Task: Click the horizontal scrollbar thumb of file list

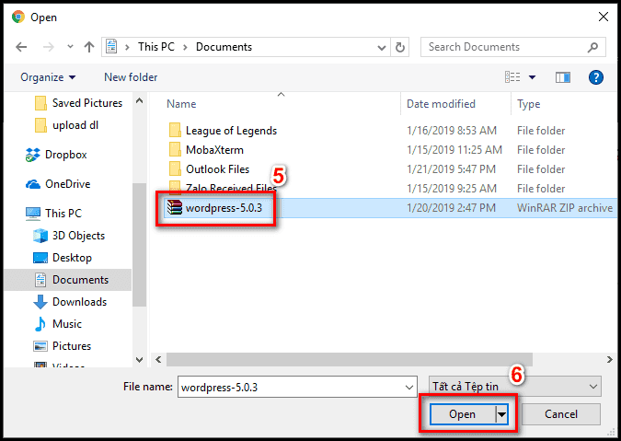Action: click(350, 360)
